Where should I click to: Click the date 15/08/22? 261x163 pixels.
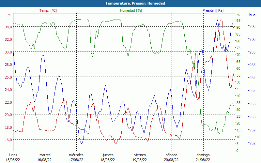click(x=13, y=160)
